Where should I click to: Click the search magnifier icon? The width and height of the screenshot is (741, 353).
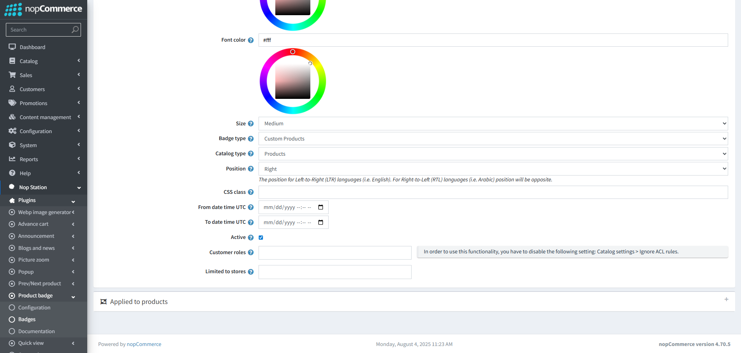tap(75, 30)
